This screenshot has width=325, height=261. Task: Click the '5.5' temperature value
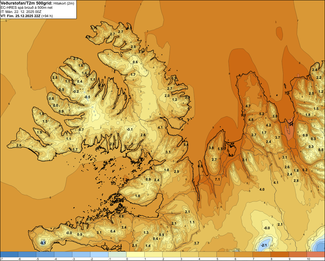point(220,149)
